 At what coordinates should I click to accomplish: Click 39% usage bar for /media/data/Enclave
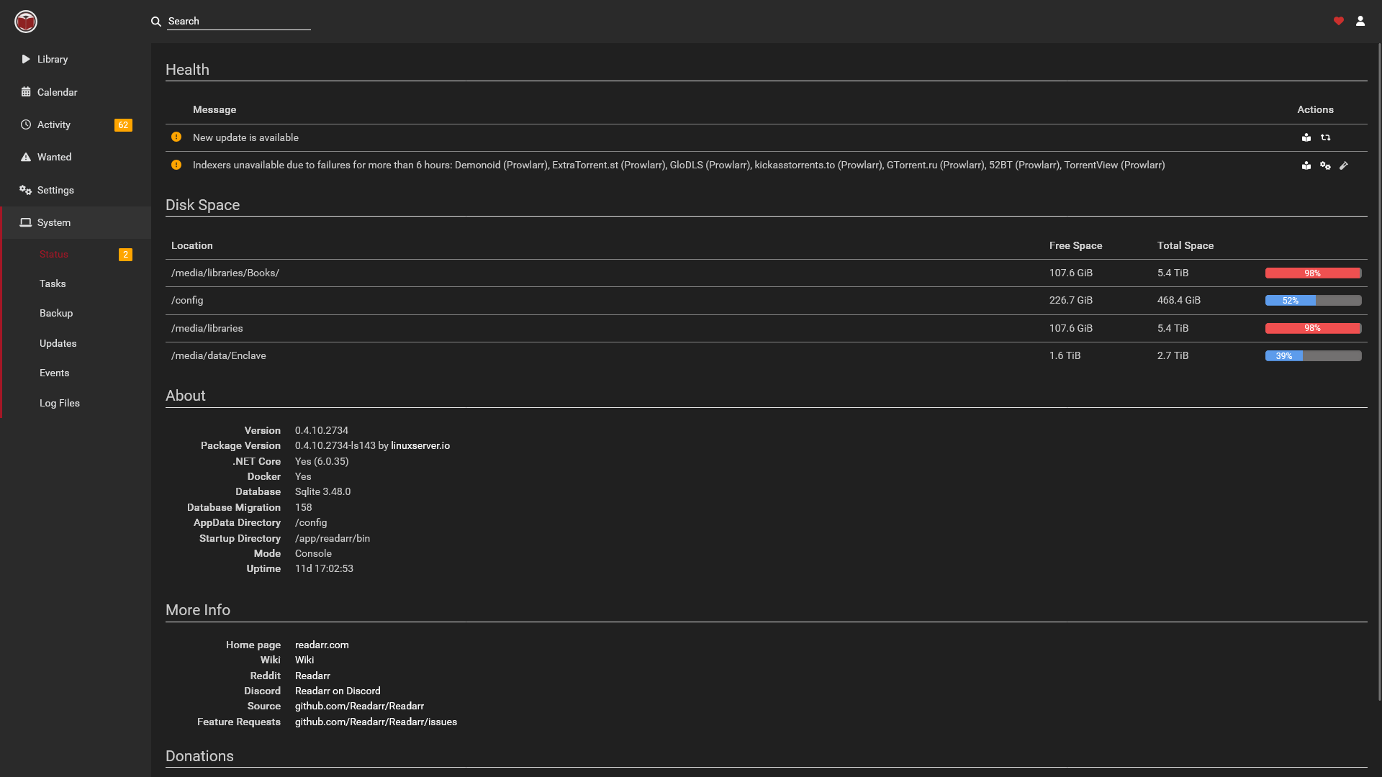[1313, 356]
